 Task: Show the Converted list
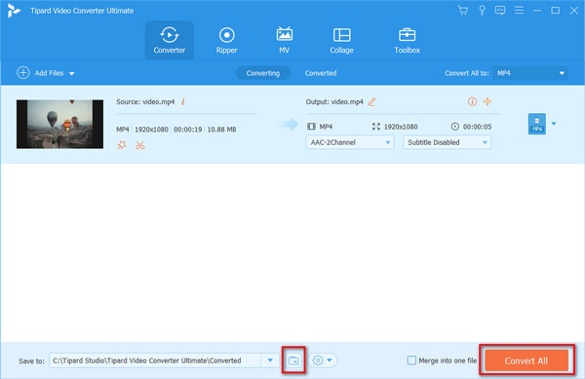point(321,73)
